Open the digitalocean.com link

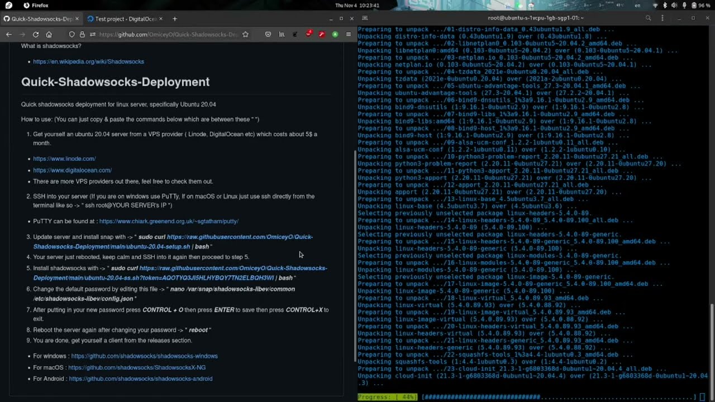[x=72, y=170]
